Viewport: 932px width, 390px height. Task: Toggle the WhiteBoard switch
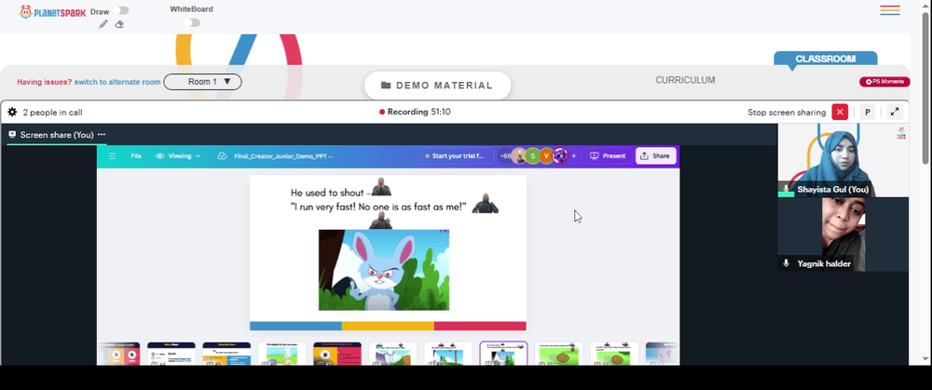coord(192,22)
